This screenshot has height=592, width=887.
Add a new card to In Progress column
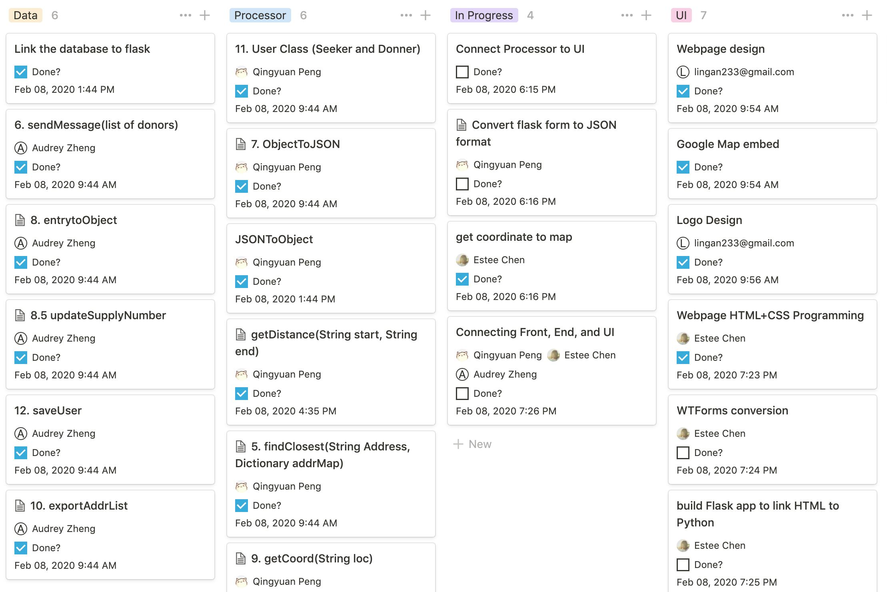(646, 15)
